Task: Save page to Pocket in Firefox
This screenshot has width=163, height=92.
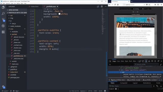Action: tap(147, 5)
